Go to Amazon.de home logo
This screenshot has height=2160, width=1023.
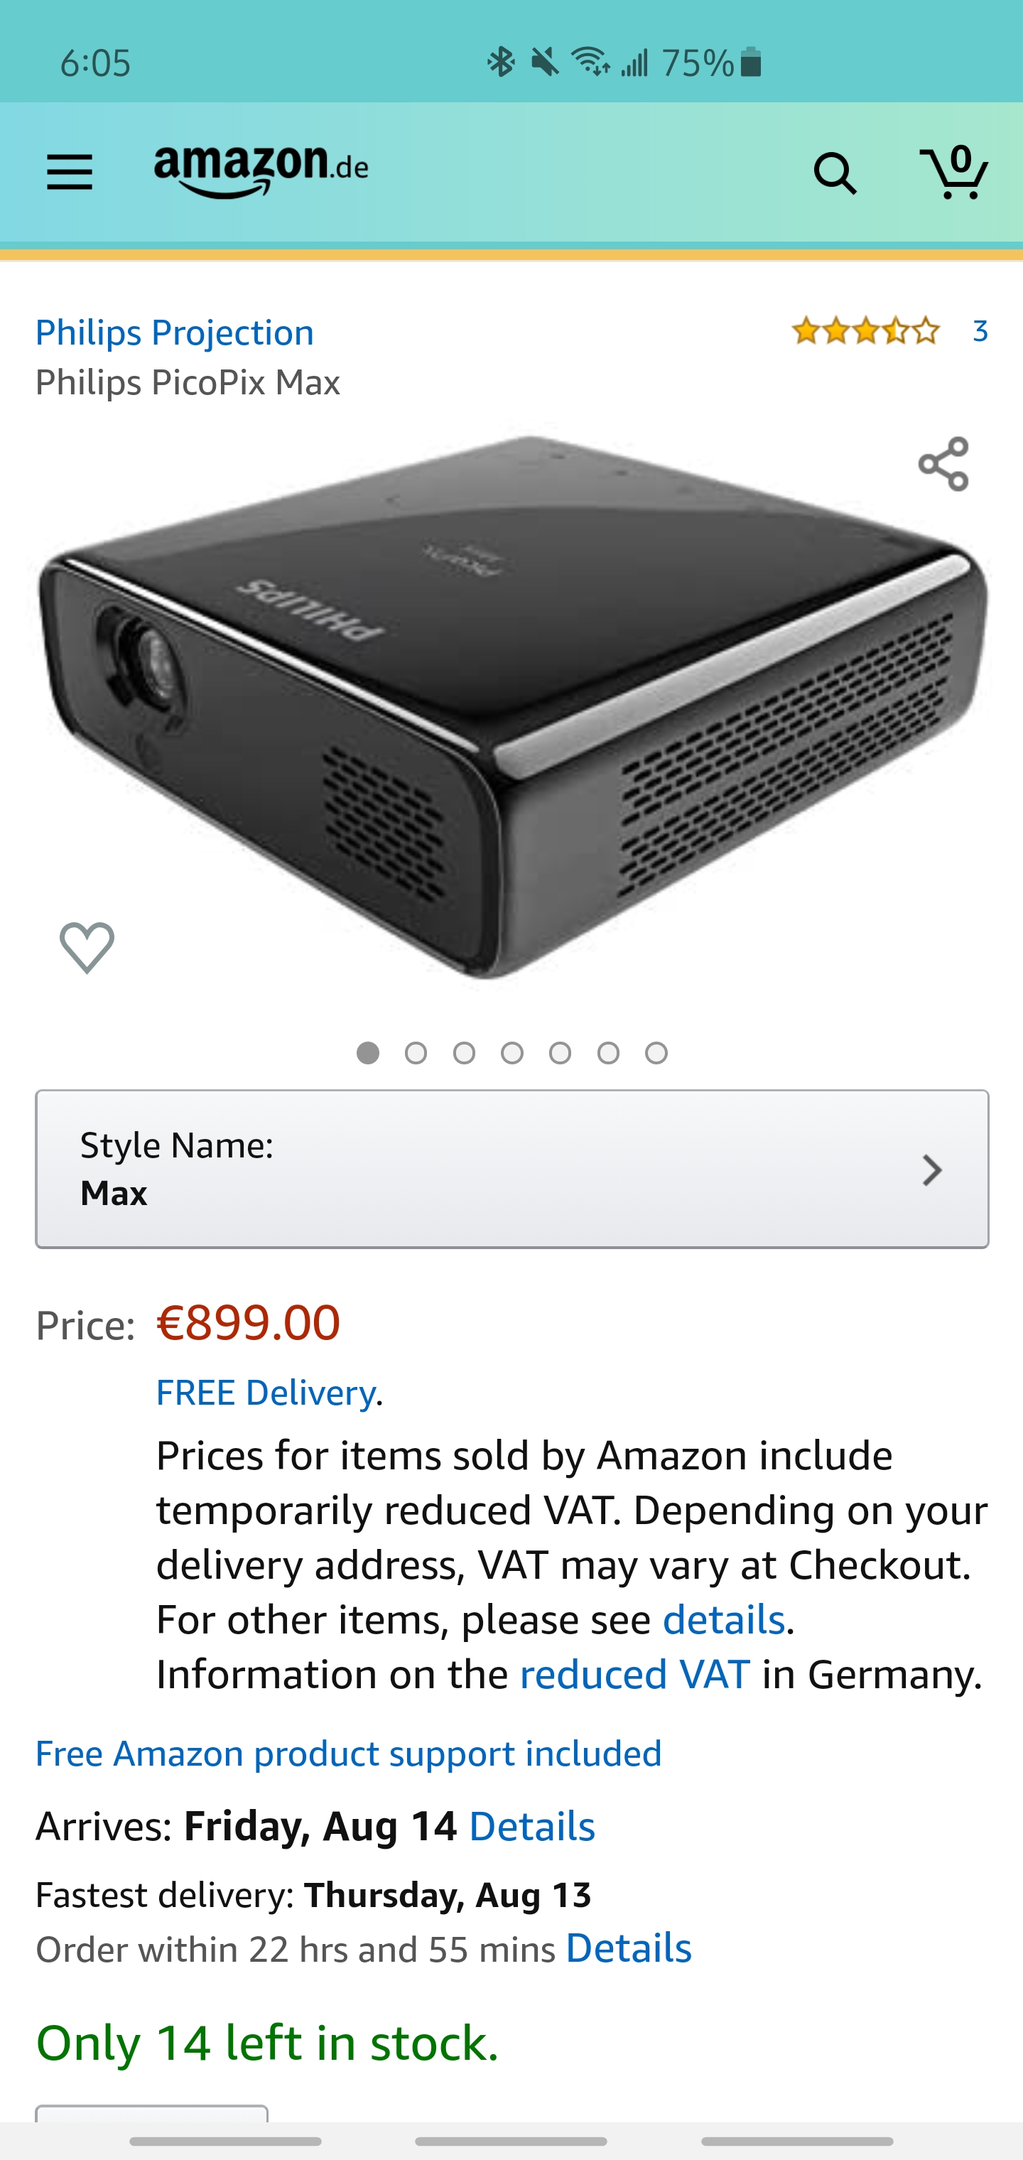[x=261, y=171]
